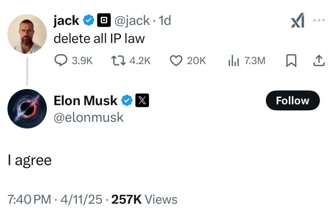Click the @jack handle
Viewport: 334px width, 212px height.
[x=132, y=21]
